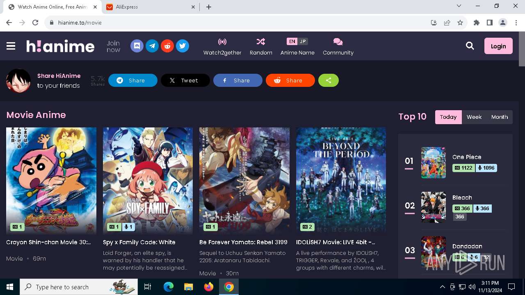
Task: Reload the current page
Action: 35,23
